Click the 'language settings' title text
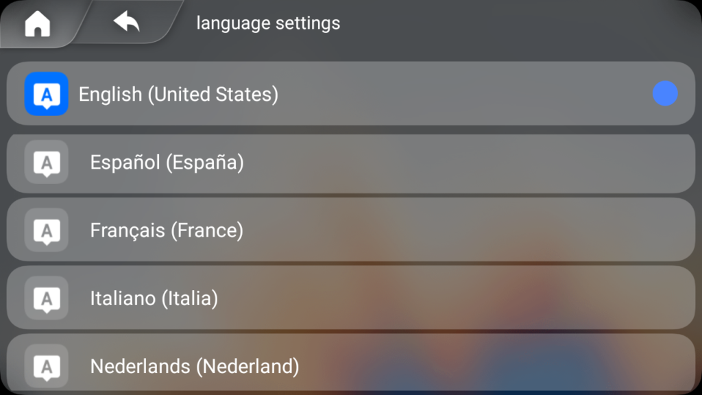 tap(268, 23)
